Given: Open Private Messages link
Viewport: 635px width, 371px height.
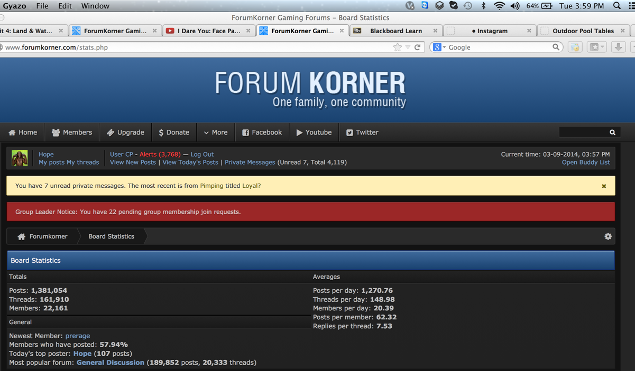Looking at the screenshot, I should pyautogui.click(x=250, y=162).
